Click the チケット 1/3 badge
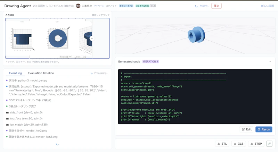 point(126,6)
